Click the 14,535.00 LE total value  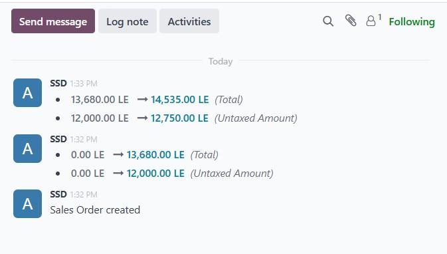pyautogui.click(x=180, y=100)
